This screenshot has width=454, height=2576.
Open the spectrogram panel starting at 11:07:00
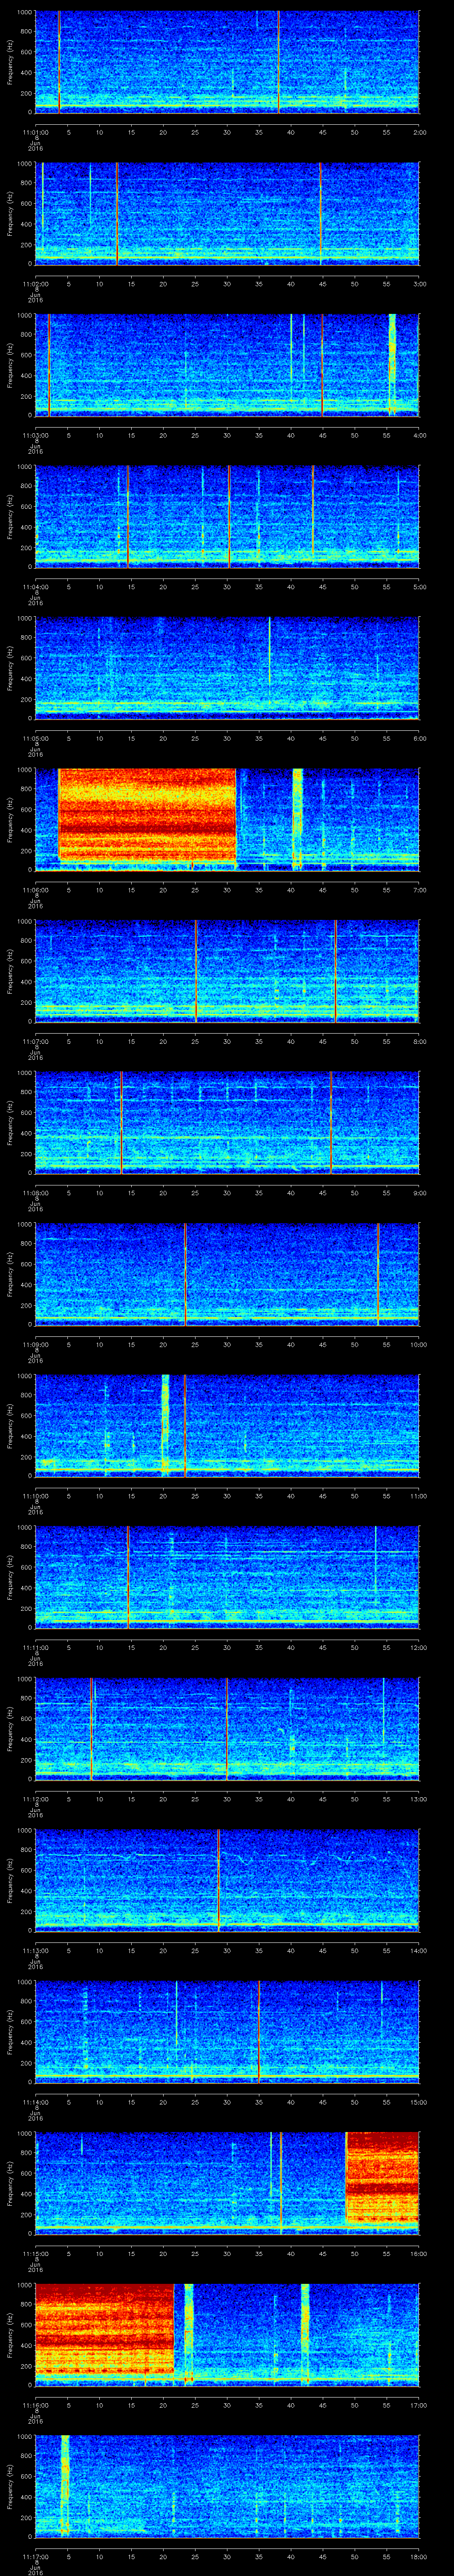(x=227, y=971)
